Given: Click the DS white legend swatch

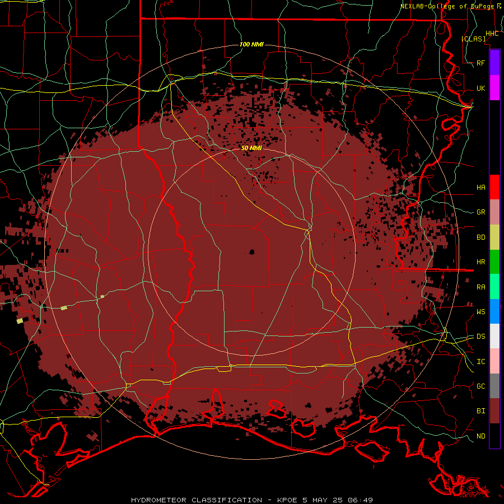Looking at the screenshot, I should click(494, 336).
